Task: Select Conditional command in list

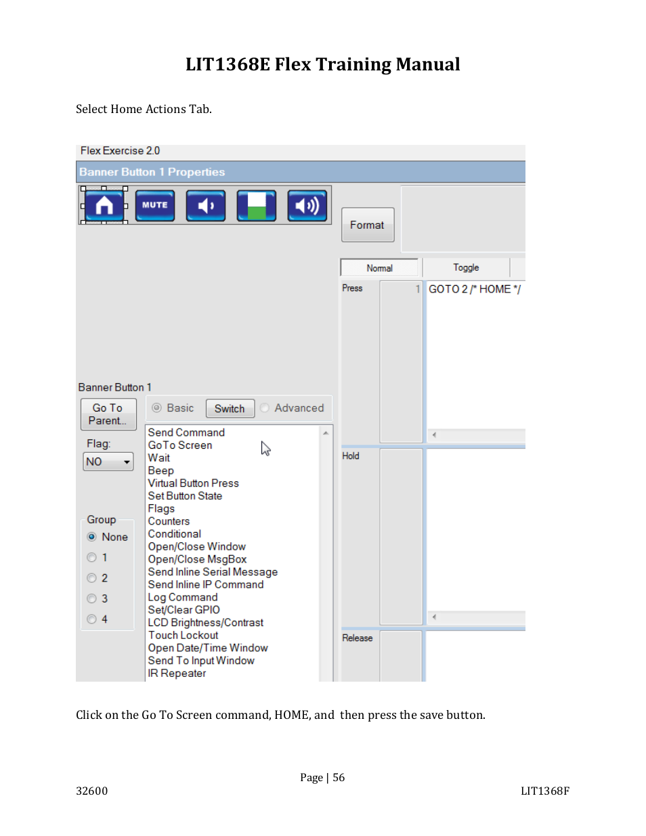Action: 175,534
